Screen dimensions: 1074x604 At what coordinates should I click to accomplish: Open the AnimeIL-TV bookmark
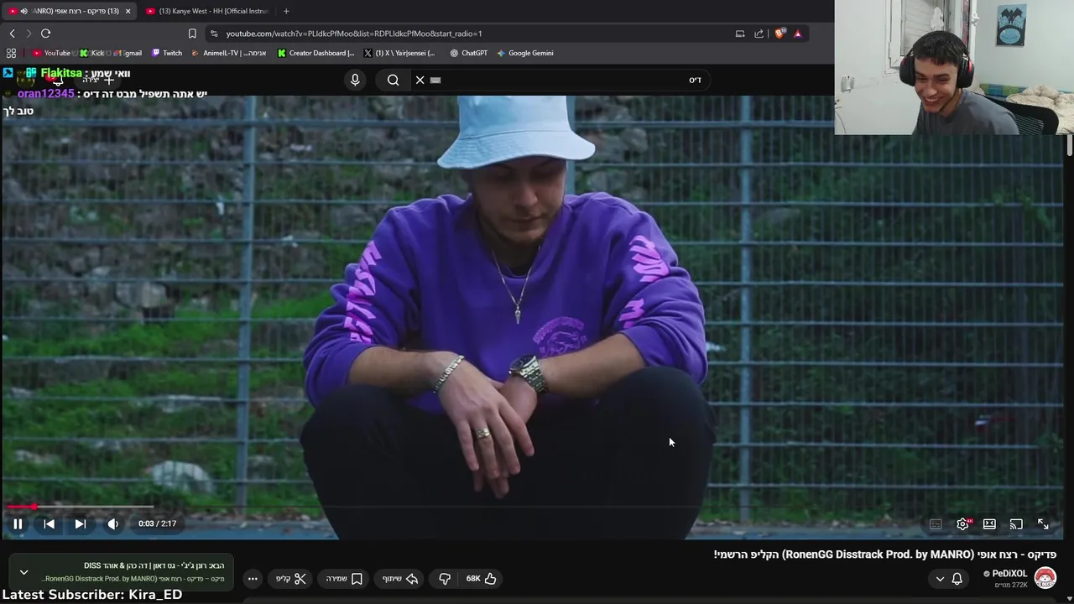[229, 53]
